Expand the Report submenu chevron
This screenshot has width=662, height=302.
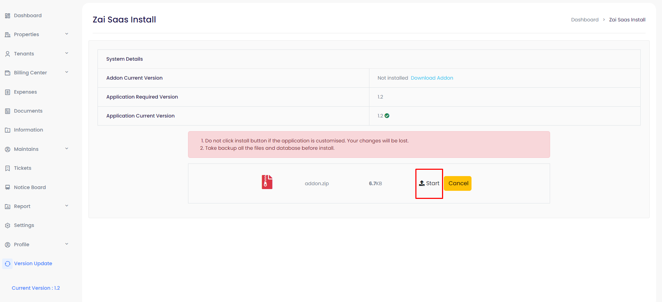(67, 206)
